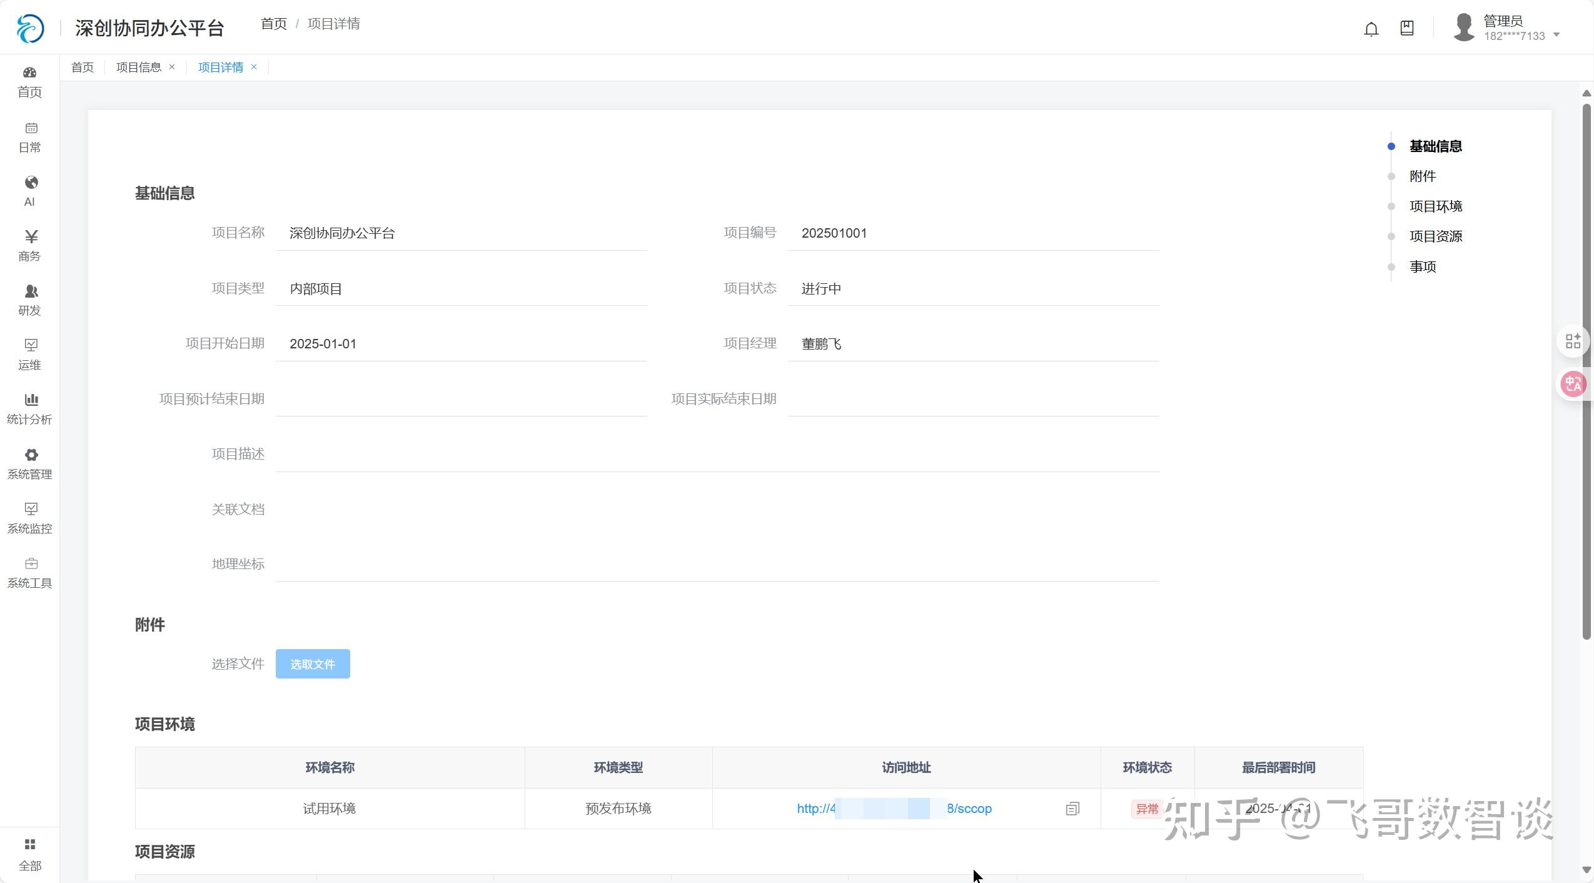Open the AI module in the sidebar
Viewport: 1594px width, 883px height.
point(29,191)
